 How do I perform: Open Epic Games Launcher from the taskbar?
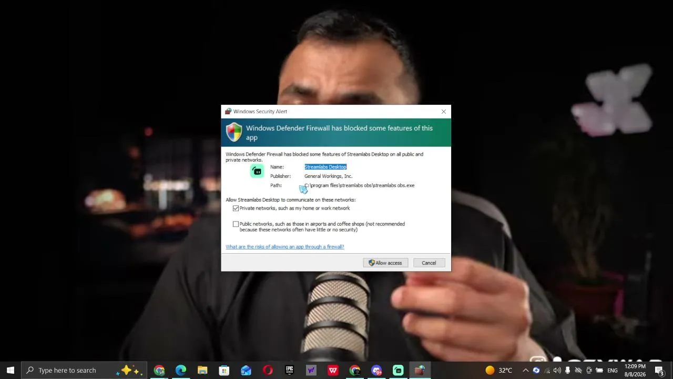tap(289, 370)
